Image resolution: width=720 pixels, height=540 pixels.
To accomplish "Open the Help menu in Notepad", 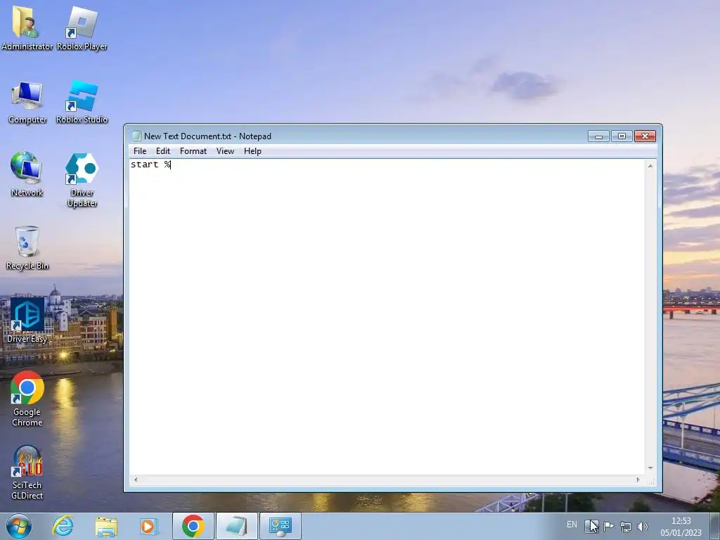I will point(252,151).
